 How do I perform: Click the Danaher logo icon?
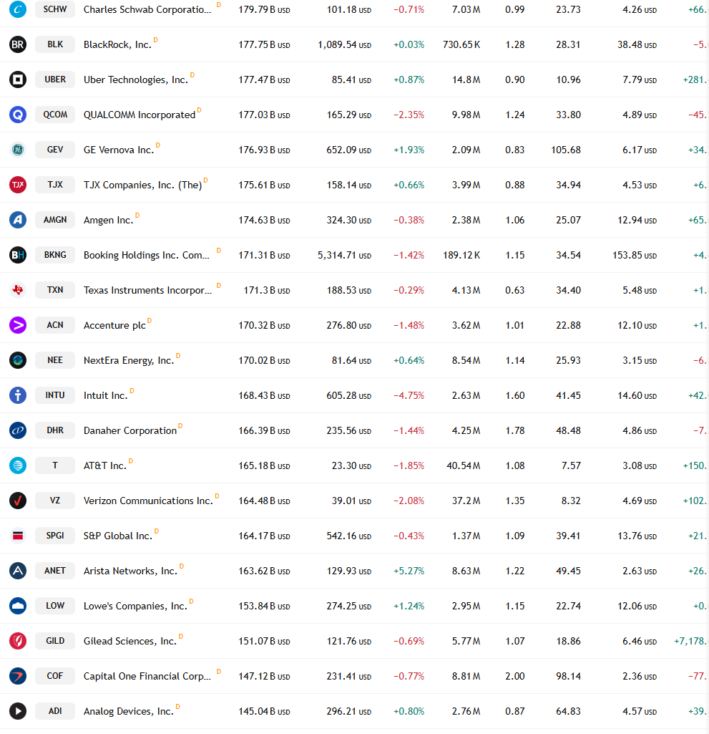18,430
